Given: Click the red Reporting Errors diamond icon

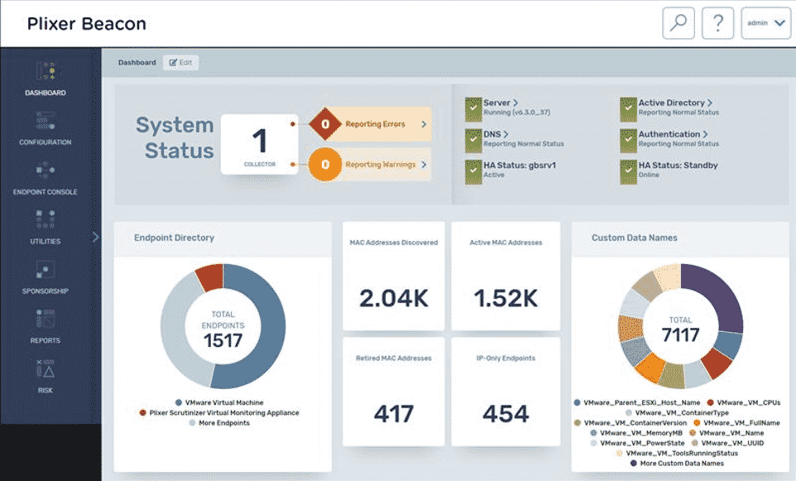Looking at the screenshot, I should coord(325,123).
